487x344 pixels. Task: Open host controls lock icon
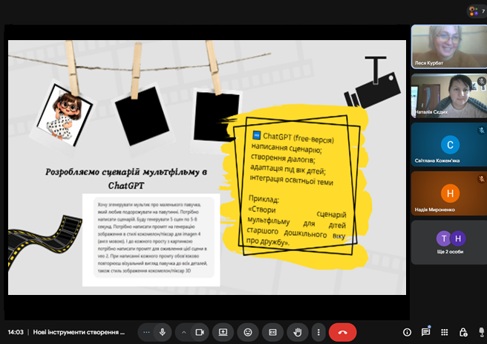tap(463, 331)
